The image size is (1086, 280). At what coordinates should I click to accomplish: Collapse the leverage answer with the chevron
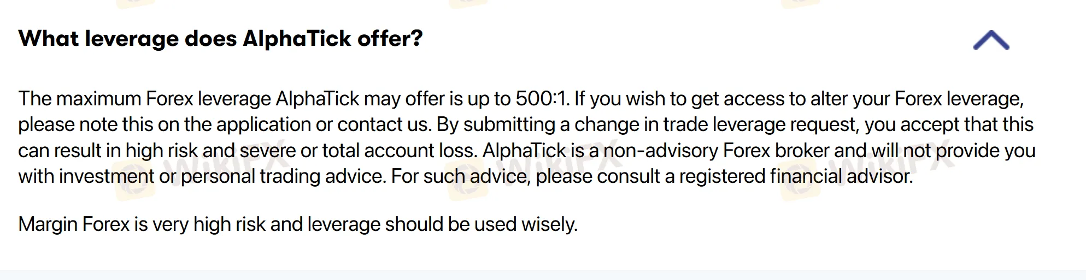(x=991, y=40)
